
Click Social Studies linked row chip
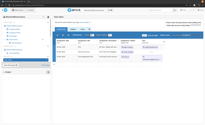click(x=127, y=52)
